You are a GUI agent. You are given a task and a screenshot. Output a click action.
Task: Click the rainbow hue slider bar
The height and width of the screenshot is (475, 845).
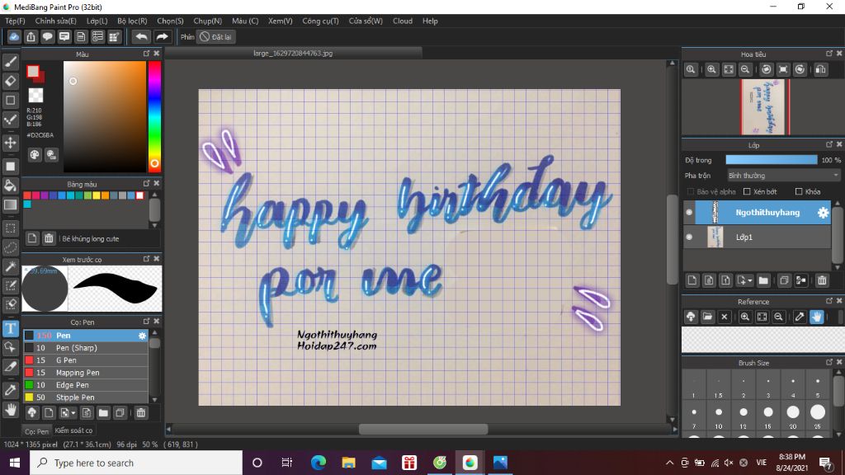(154, 116)
